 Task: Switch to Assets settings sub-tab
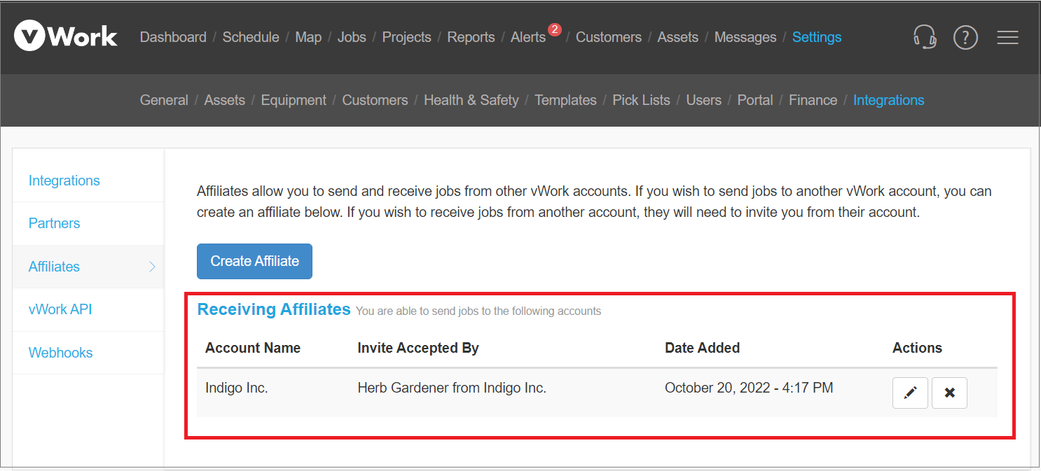point(225,100)
